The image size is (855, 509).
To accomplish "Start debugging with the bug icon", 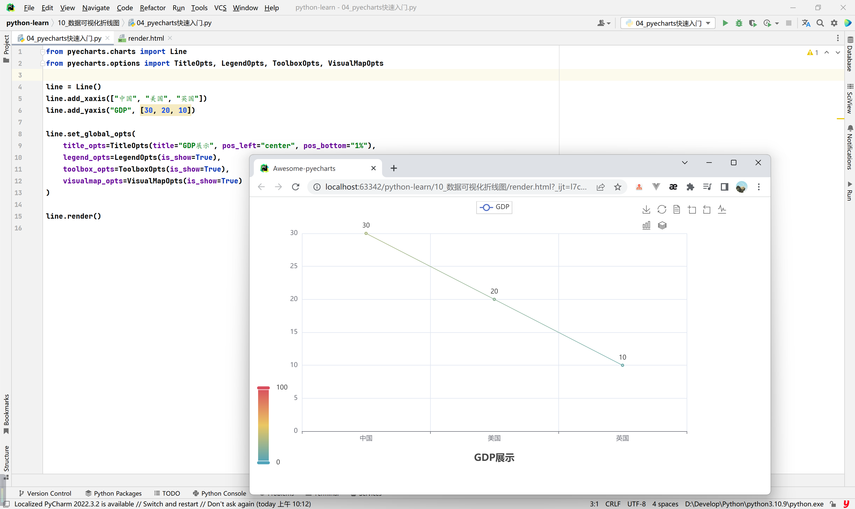I will coord(739,23).
